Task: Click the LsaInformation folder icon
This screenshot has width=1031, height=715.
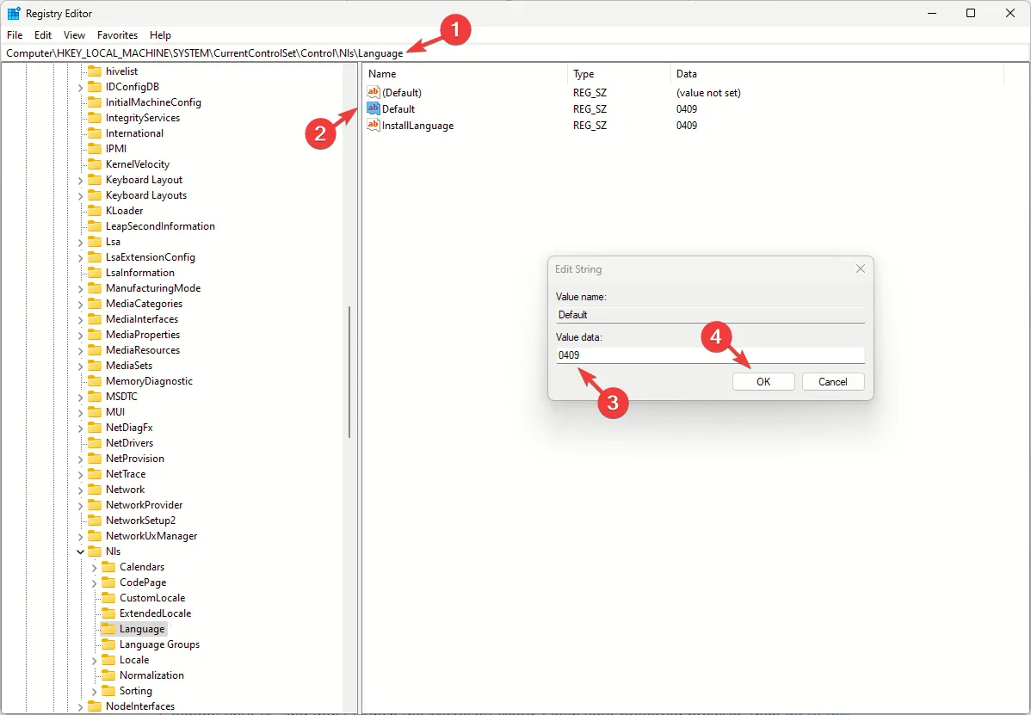Action: coord(95,272)
